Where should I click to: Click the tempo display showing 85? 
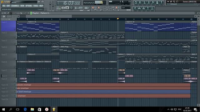pyautogui.click(x=78, y=8)
